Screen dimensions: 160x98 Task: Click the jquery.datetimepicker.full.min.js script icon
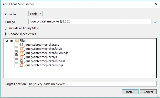tap(22, 53)
